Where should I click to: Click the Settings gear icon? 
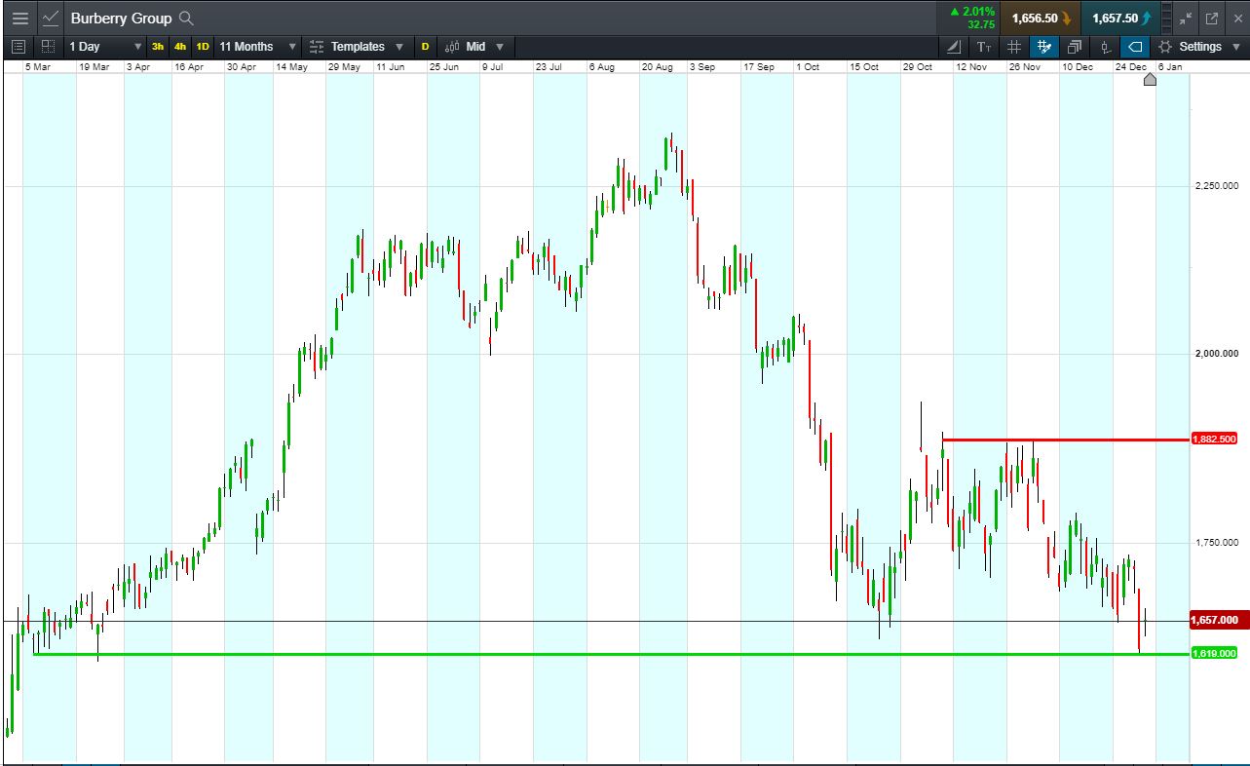pyautogui.click(x=1165, y=46)
